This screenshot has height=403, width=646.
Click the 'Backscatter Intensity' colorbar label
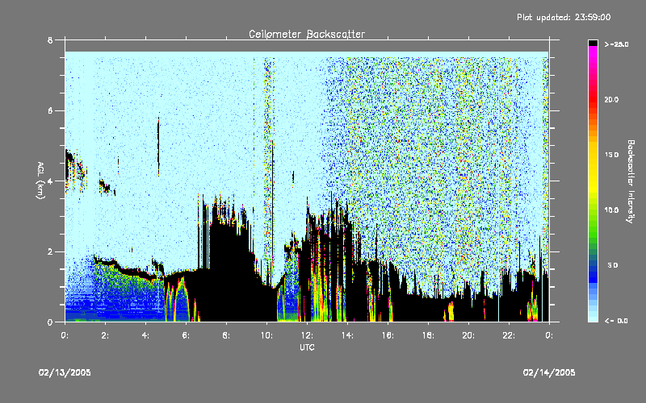[x=631, y=181]
